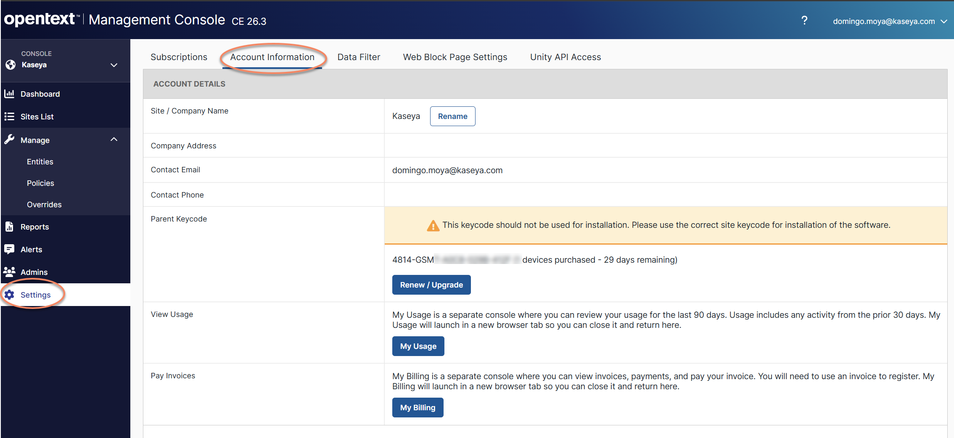Click the Kaseya console globe icon
The height and width of the screenshot is (438, 954).
pyautogui.click(x=11, y=65)
